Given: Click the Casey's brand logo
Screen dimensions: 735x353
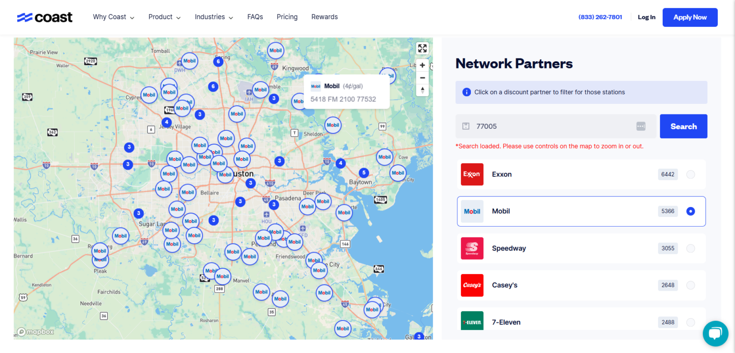Looking at the screenshot, I should 472,285.
